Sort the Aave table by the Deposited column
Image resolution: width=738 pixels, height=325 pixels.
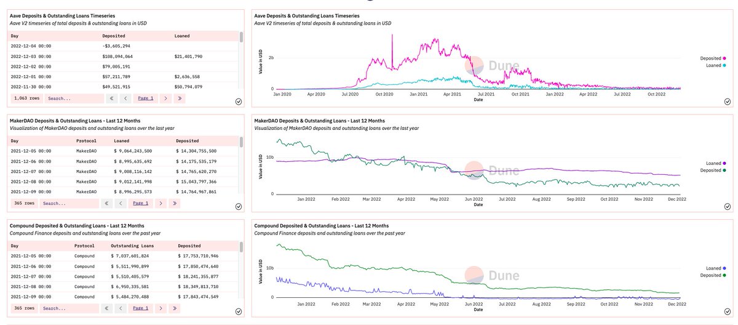pos(113,36)
